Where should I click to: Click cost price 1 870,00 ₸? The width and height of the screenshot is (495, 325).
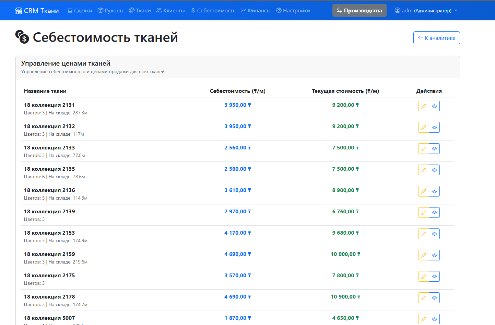pyautogui.click(x=238, y=318)
